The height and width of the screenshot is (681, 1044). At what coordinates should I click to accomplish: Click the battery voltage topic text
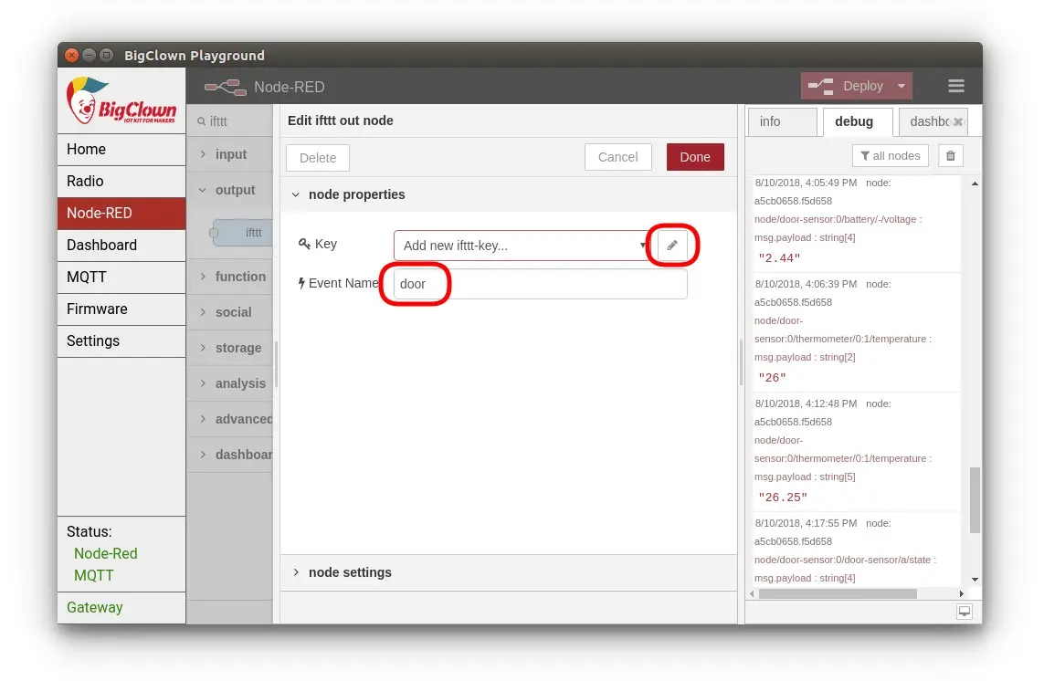(838, 219)
